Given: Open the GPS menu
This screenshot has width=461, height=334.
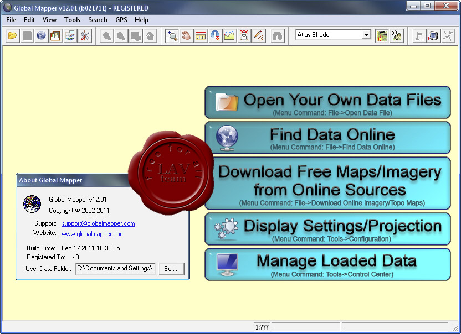Looking at the screenshot, I should pyautogui.click(x=121, y=20).
